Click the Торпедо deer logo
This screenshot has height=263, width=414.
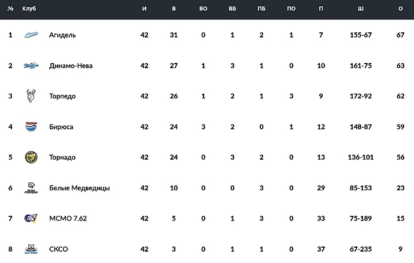tap(31, 96)
